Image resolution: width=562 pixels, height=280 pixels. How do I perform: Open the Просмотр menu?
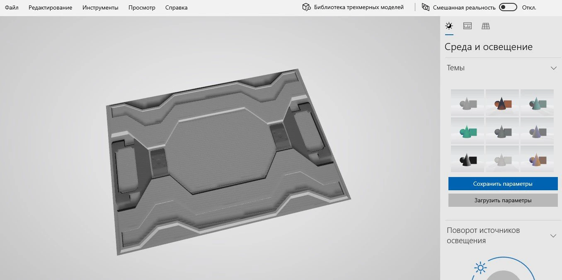coord(142,7)
